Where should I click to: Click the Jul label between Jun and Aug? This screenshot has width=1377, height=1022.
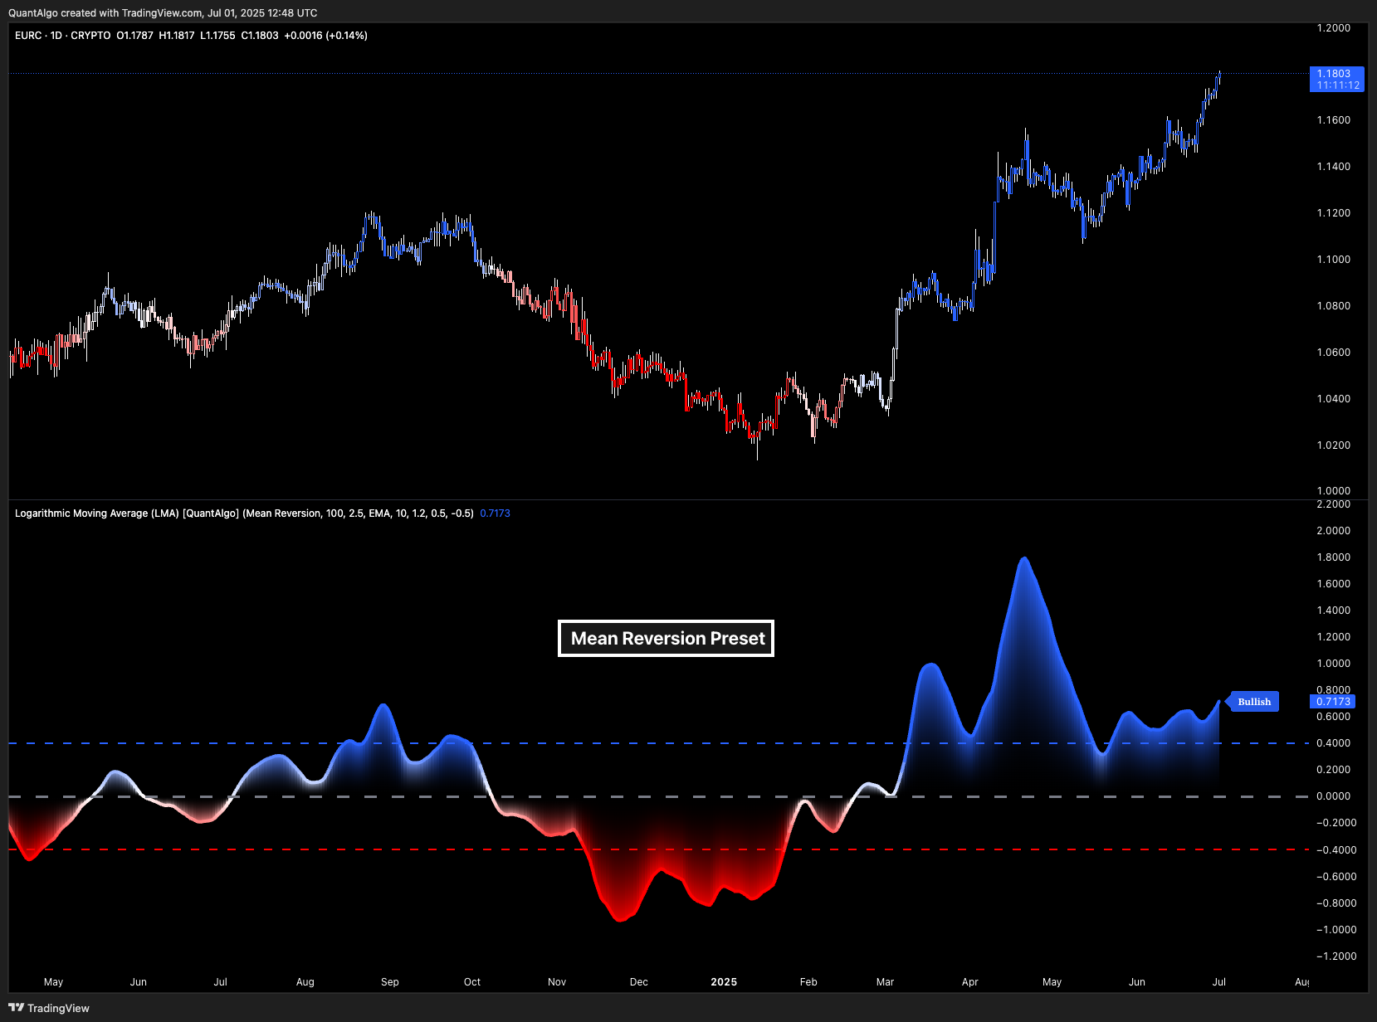point(220,982)
